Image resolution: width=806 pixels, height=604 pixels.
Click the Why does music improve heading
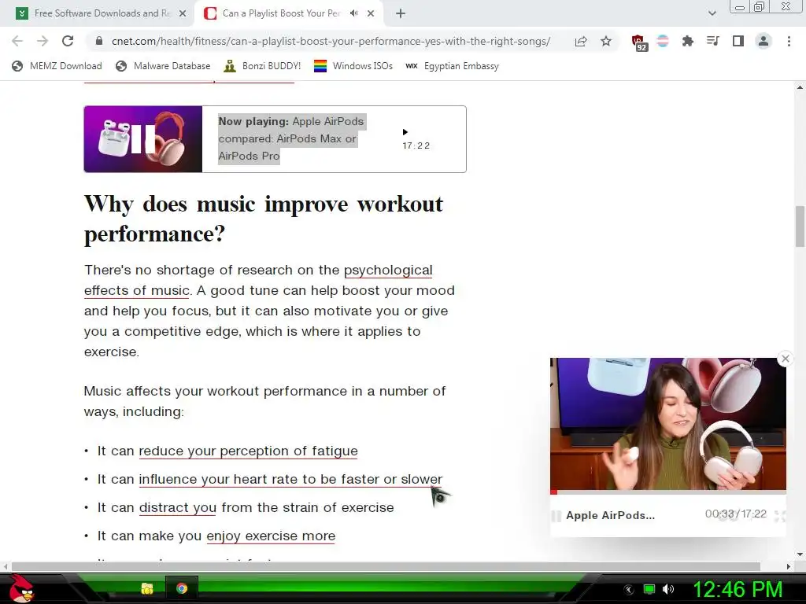[263, 219]
